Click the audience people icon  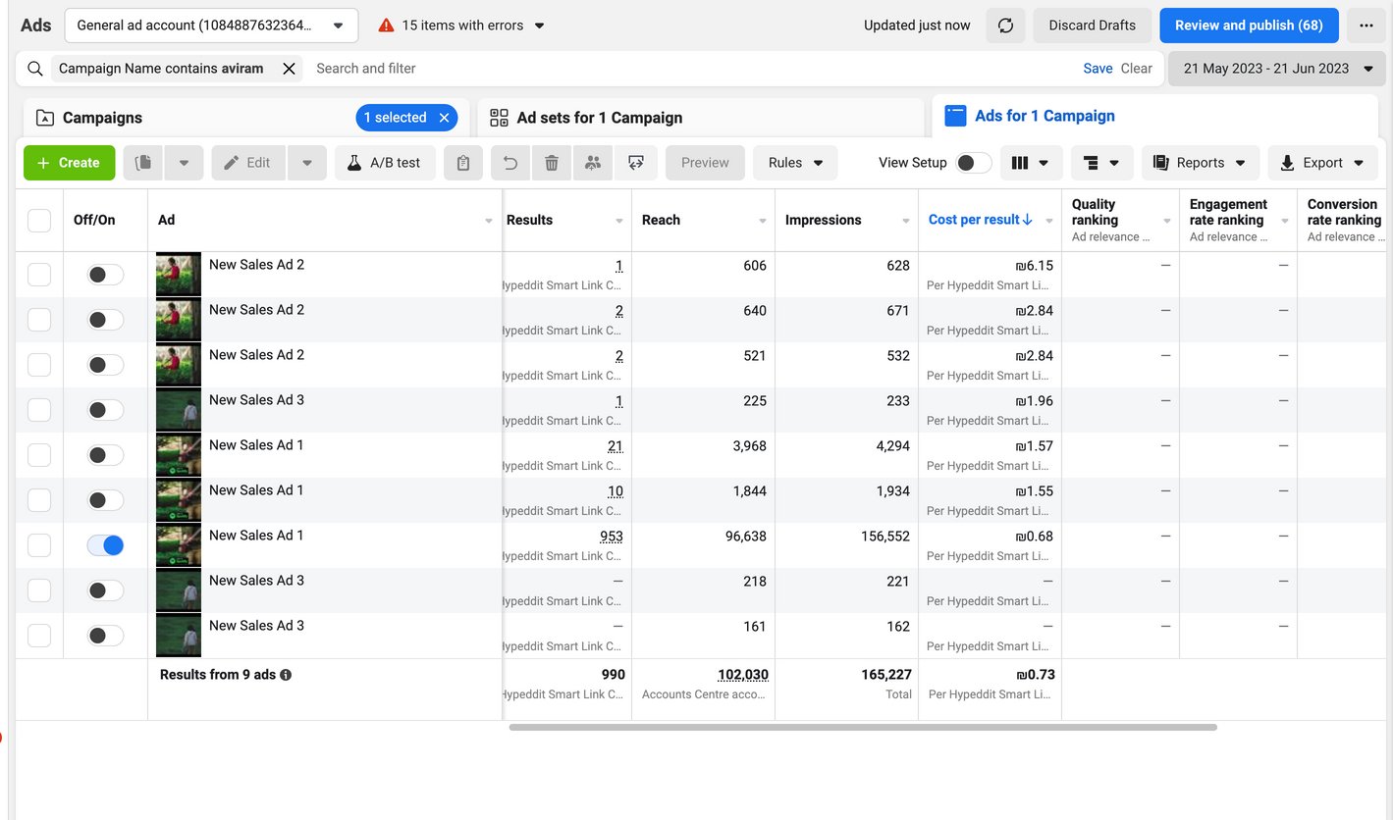(x=593, y=163)
